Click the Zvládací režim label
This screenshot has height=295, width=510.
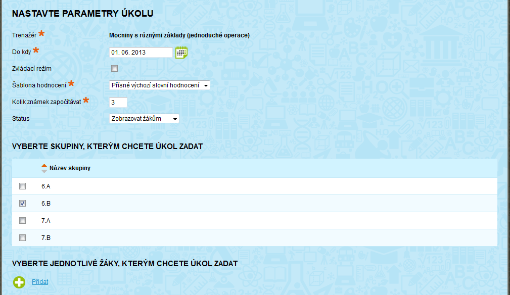(x=32, y=68)
